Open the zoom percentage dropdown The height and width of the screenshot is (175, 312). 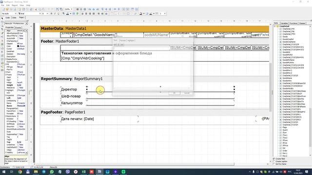[72, 9]
